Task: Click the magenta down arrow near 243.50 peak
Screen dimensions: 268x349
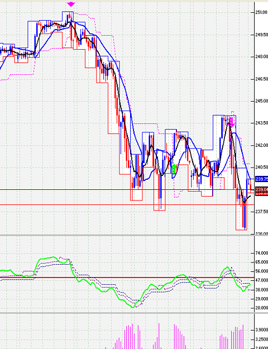Action: click(232, 122)
